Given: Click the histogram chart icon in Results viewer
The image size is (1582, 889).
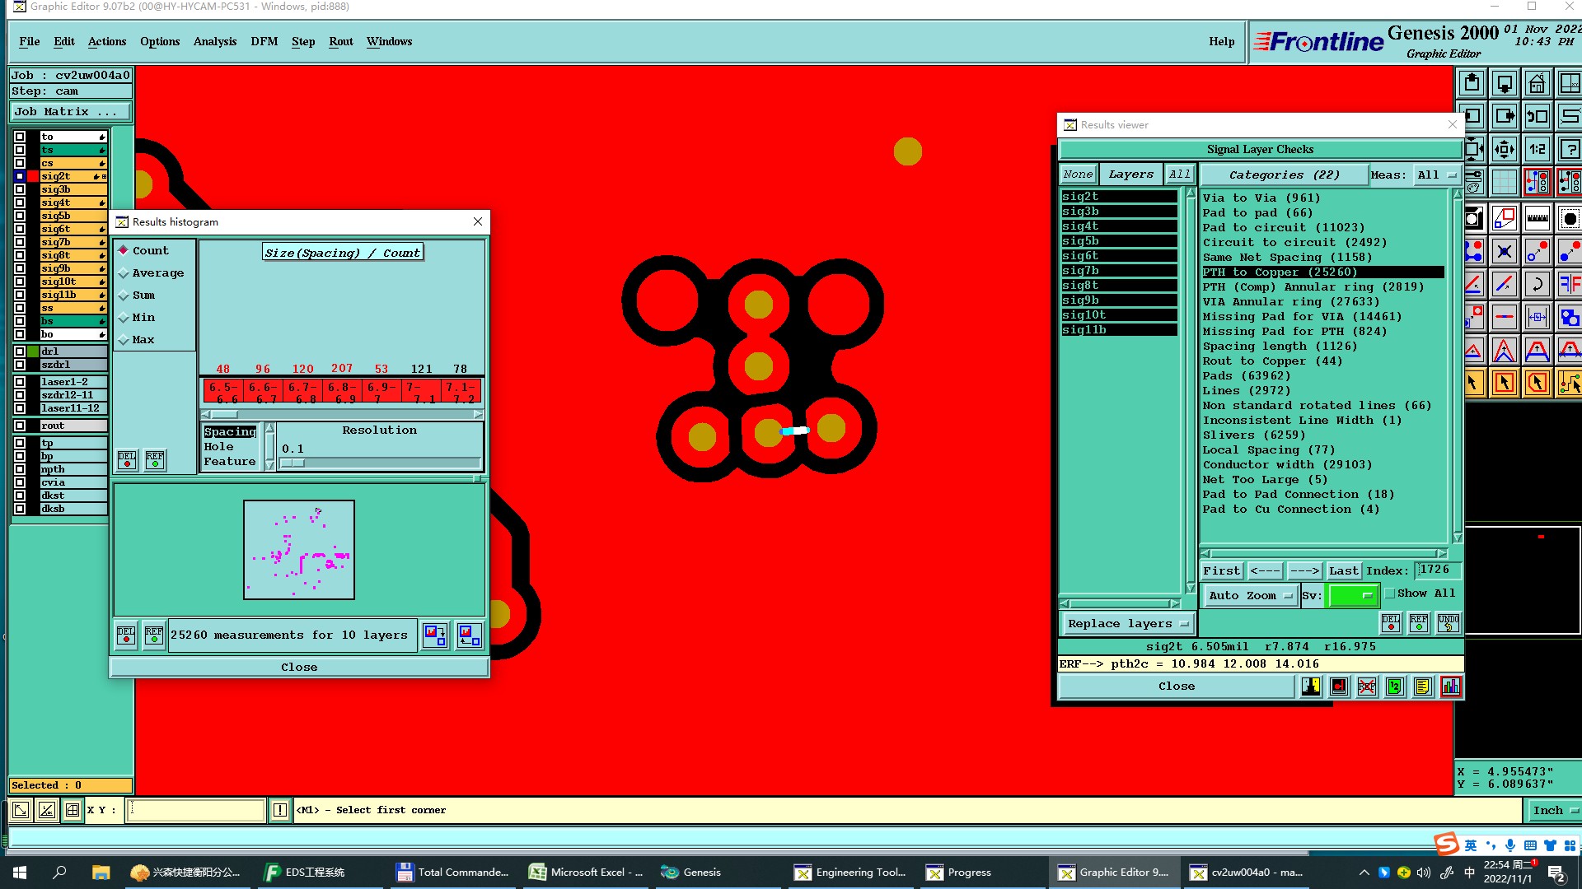Looking at the screenshot, I should tap(1451, 687).
